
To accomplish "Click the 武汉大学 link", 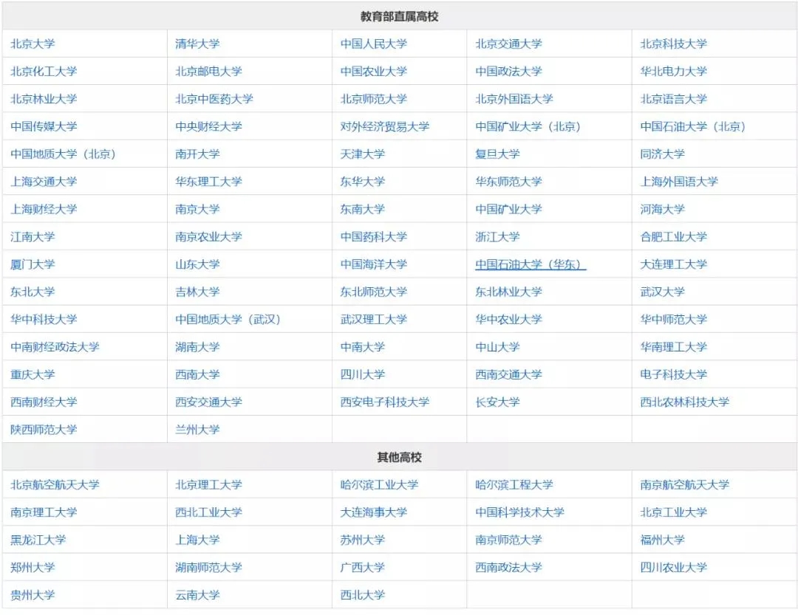I will (662, 292).
